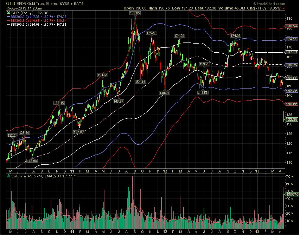Click the 125 price axis tick label
Image resolution: width=300 pixels, height=235 pixels.
pyautogui.click(x=289, y=134)
